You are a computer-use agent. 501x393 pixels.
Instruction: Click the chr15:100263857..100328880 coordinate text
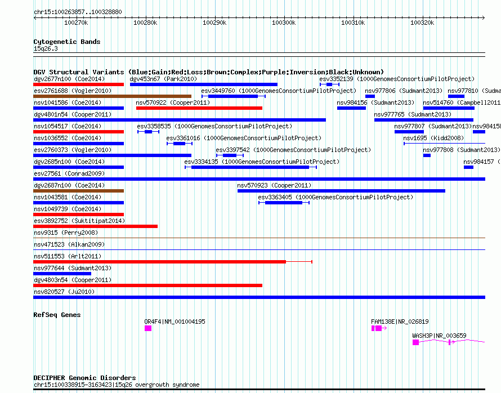pos(78,12)
